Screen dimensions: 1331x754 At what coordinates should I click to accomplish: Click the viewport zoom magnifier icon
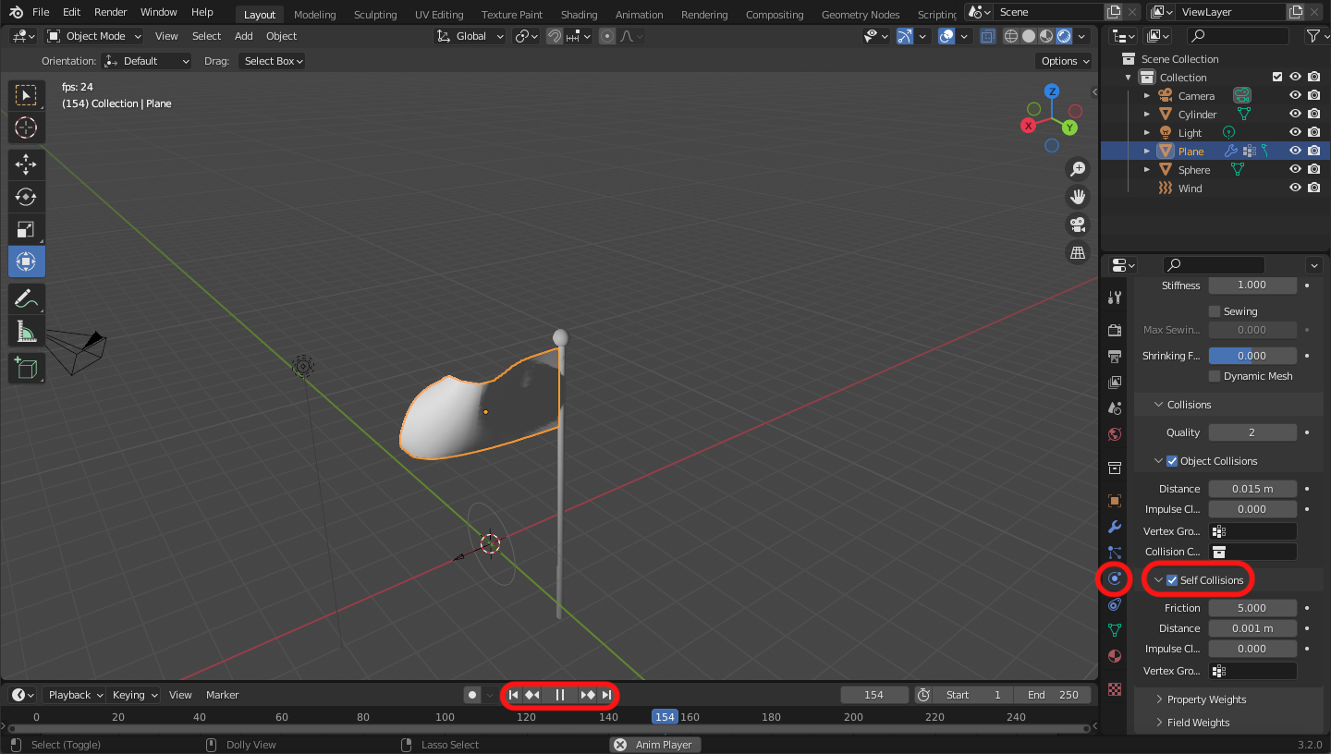tap(1077, 169)
